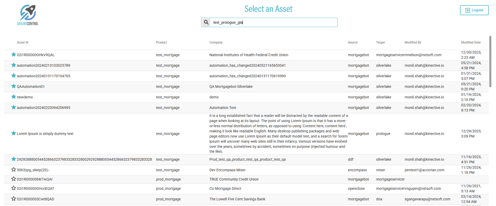Toggle star for QAAutomation01 asset
This screenshot has height=206, width=496.
pyautogui.click(x=14, y=86)
